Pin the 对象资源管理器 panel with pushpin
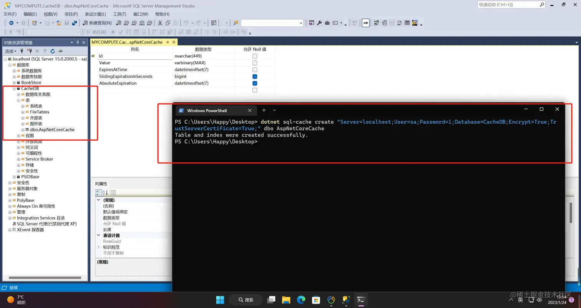581x308 pixels. pos(78,43)
